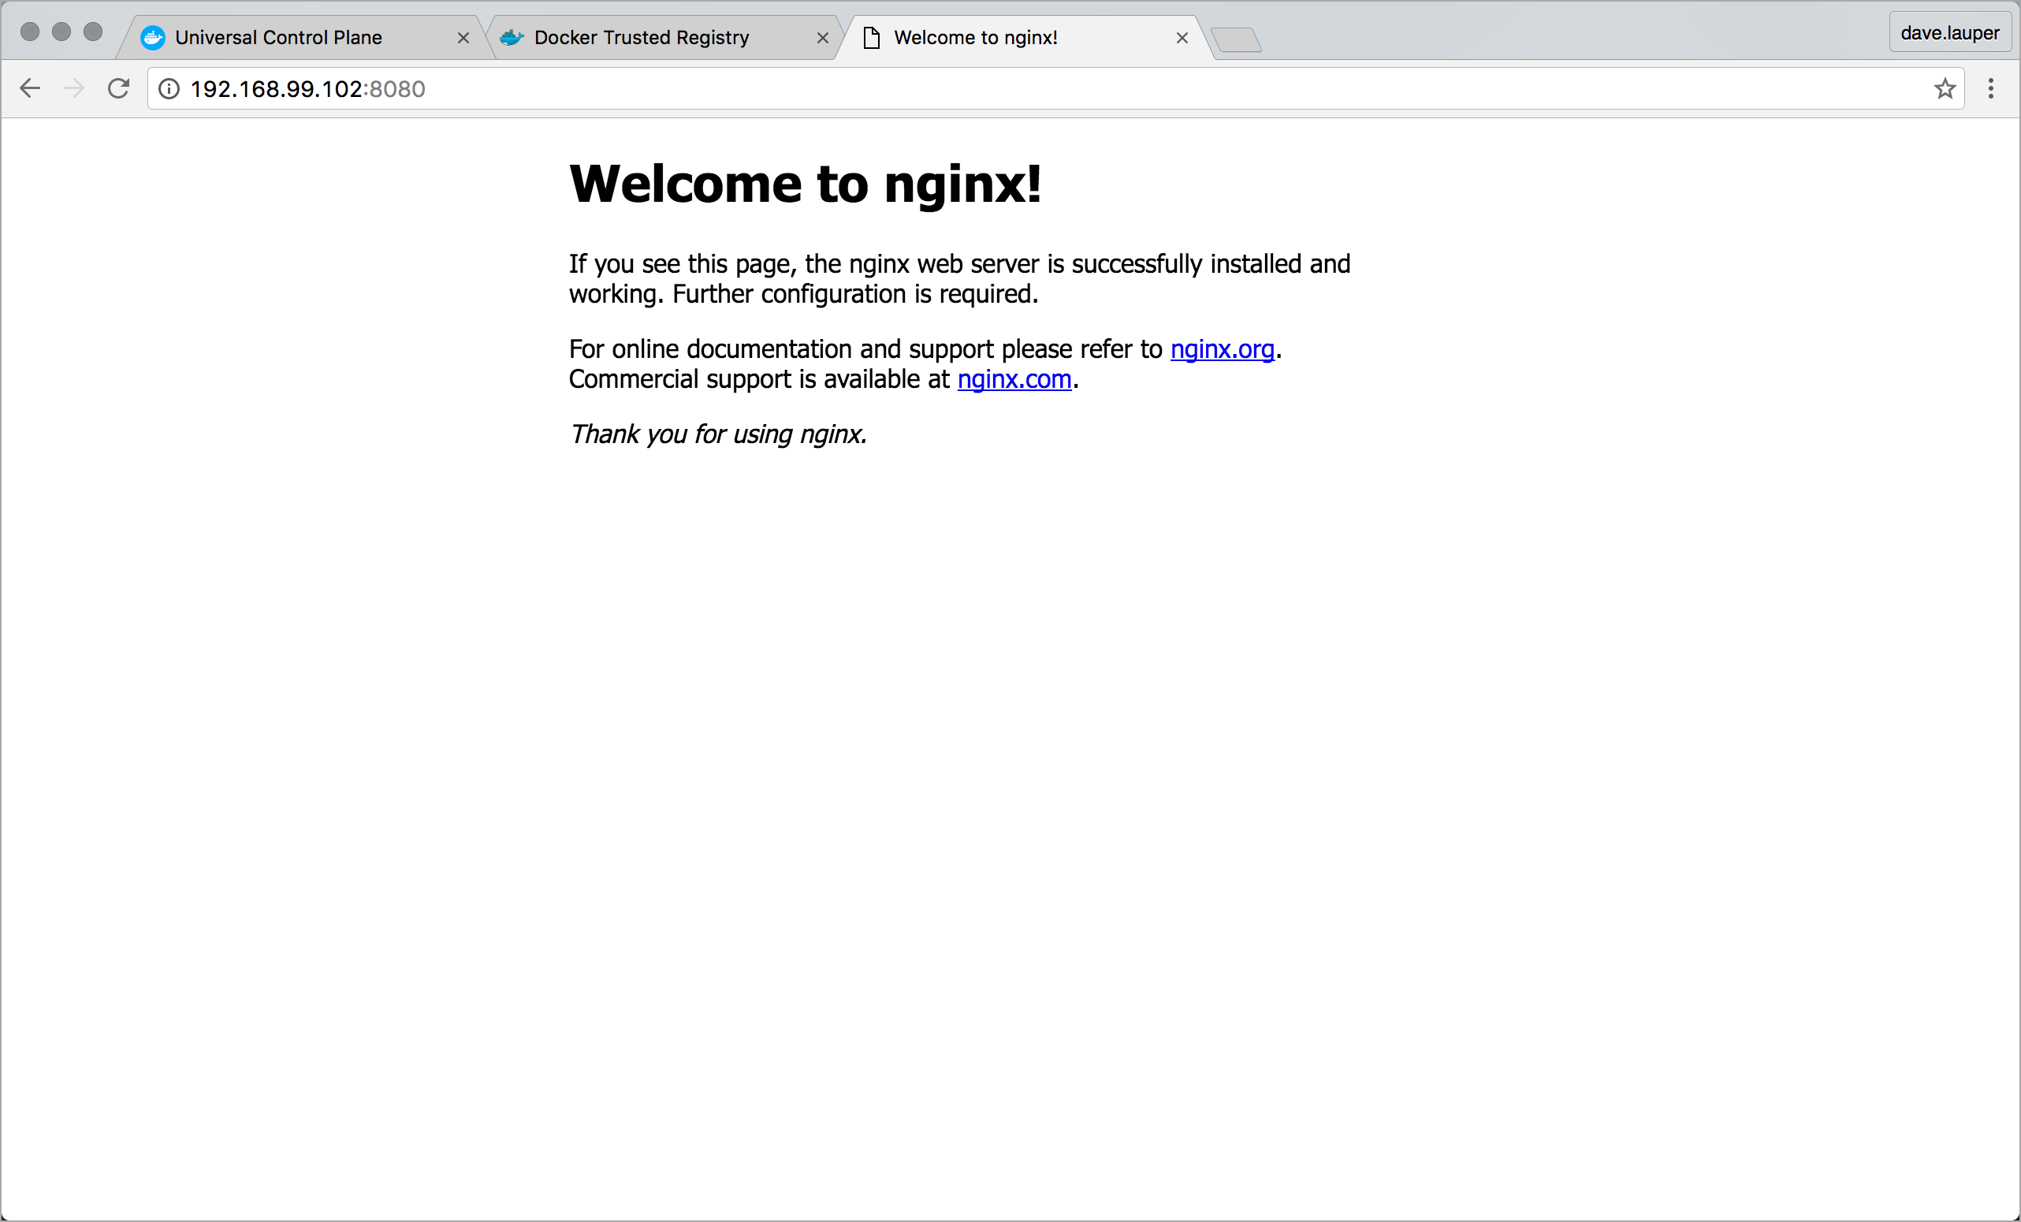The width and height of the screenshot is (2021, 1222).
Task: Close the Docker Trusted Registry tab
Action: [823, 38]
